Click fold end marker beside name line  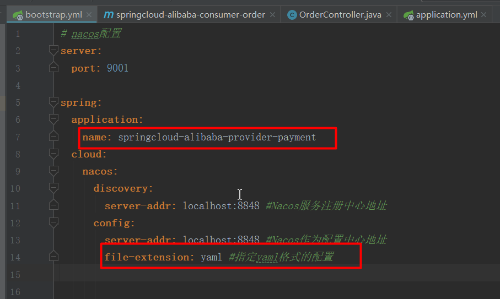(x=53, y=136)
